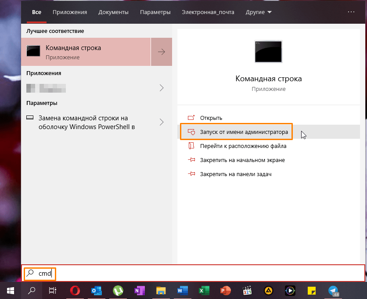Click Перейти к расположению файла
Viewport: 367px width, 299px height.
coord(243,146)
